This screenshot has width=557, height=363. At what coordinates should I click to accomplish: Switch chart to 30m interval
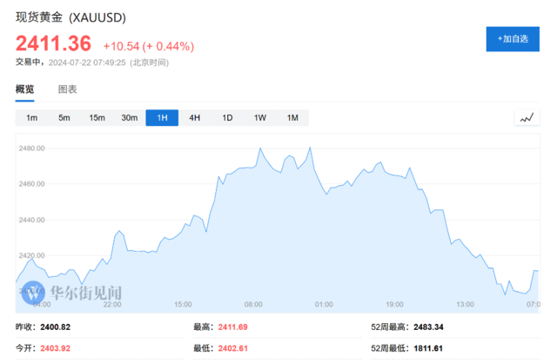tap(130, 118)
